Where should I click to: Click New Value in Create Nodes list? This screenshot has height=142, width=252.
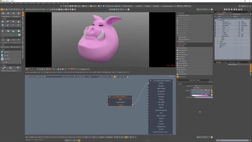pos(195,72)
